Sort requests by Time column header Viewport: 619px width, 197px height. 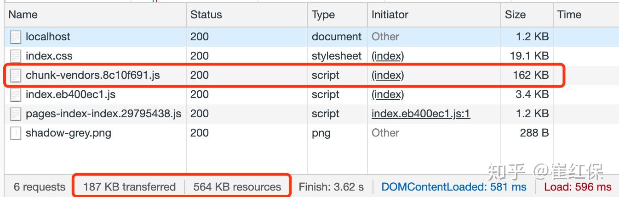[x=569, y=15]
